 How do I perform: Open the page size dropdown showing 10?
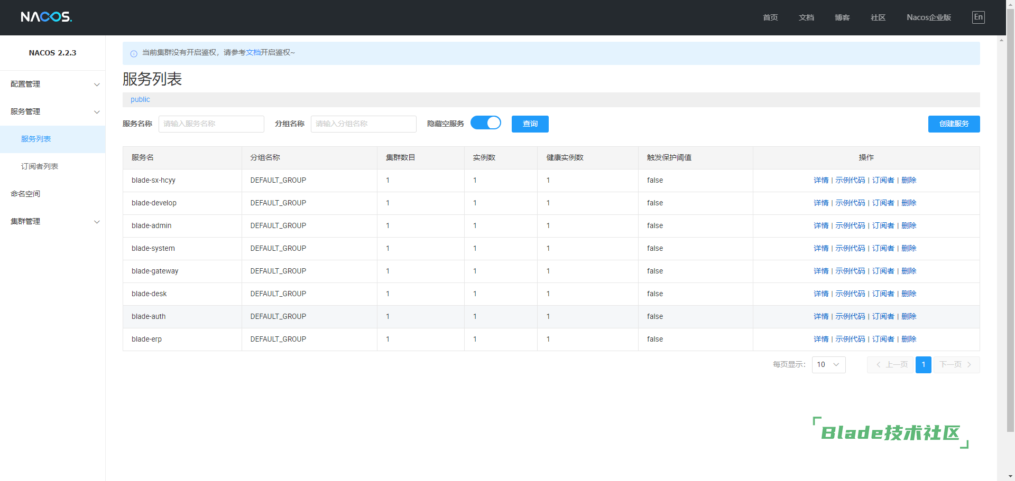pos(828,365)
